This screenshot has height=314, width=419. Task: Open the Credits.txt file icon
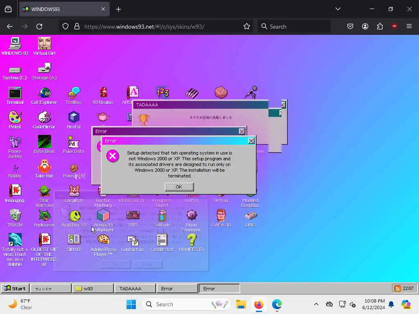point(162,243)
